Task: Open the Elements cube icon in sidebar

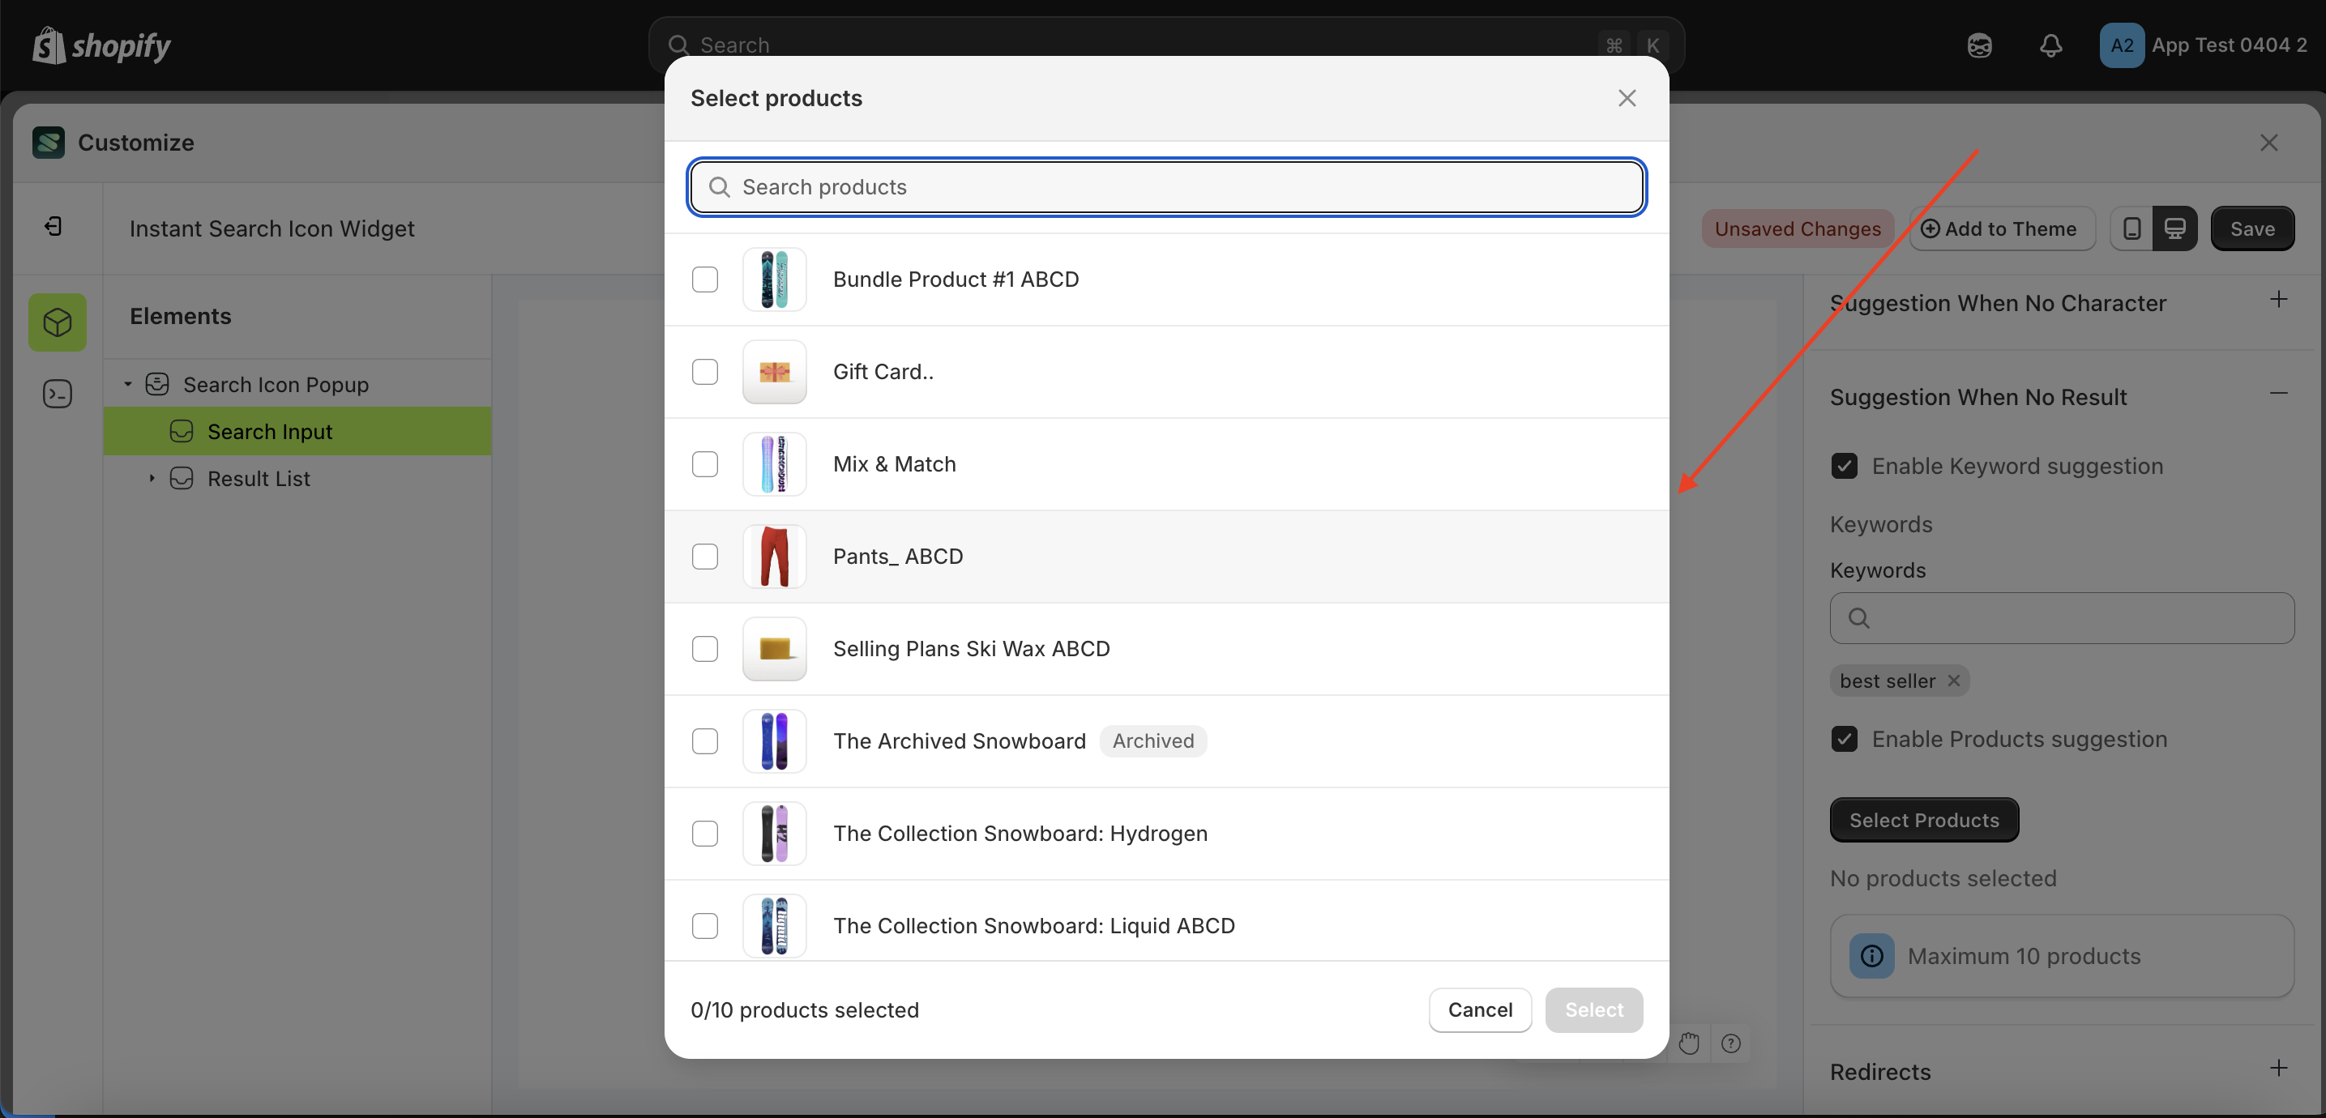Action: pos(56,322)
